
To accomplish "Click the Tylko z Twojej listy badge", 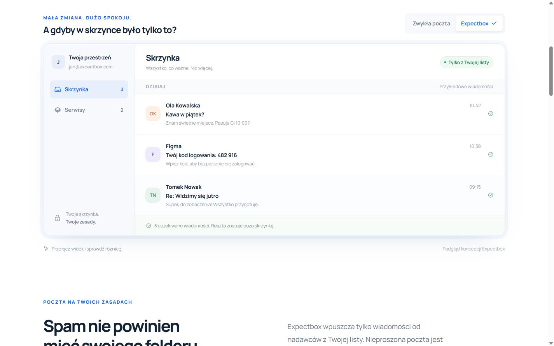I will tap(467, 63).
